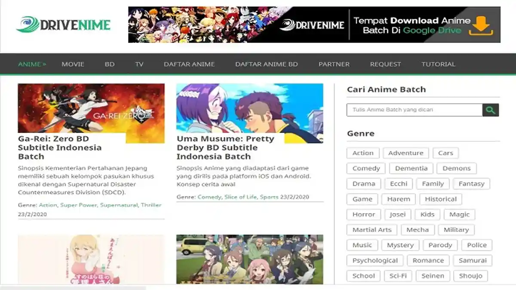Open the Uma Musume: Pretty Derby BD title

pos(225,148)
